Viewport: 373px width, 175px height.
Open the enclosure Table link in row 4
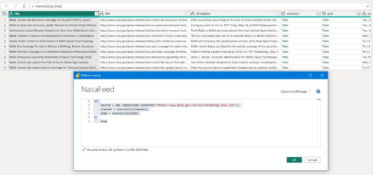285,36
